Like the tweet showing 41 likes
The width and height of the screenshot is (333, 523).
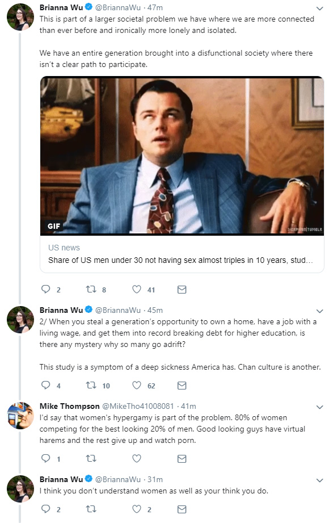tap(137, 289)
